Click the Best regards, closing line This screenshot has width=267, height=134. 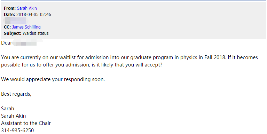(16, 94)
